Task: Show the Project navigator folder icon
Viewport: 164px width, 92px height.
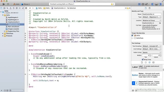Action: (x=1, y=8)
